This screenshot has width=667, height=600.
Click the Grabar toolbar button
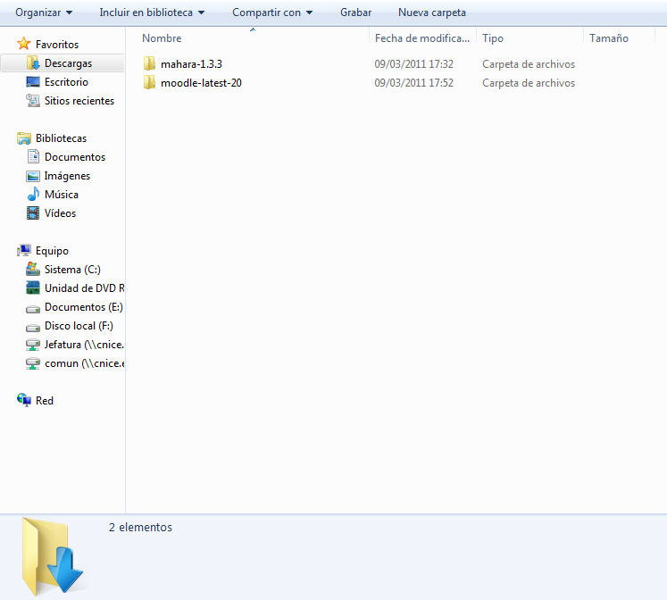click(x=355, y=12)
